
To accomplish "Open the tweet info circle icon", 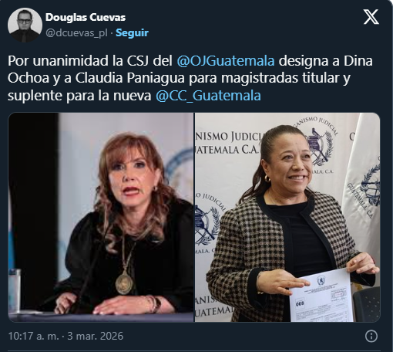I will click(371, 336).
